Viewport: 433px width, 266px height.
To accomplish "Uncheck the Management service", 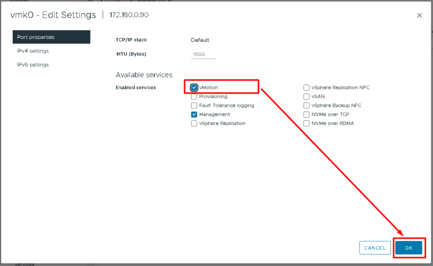I will [194, 114].
